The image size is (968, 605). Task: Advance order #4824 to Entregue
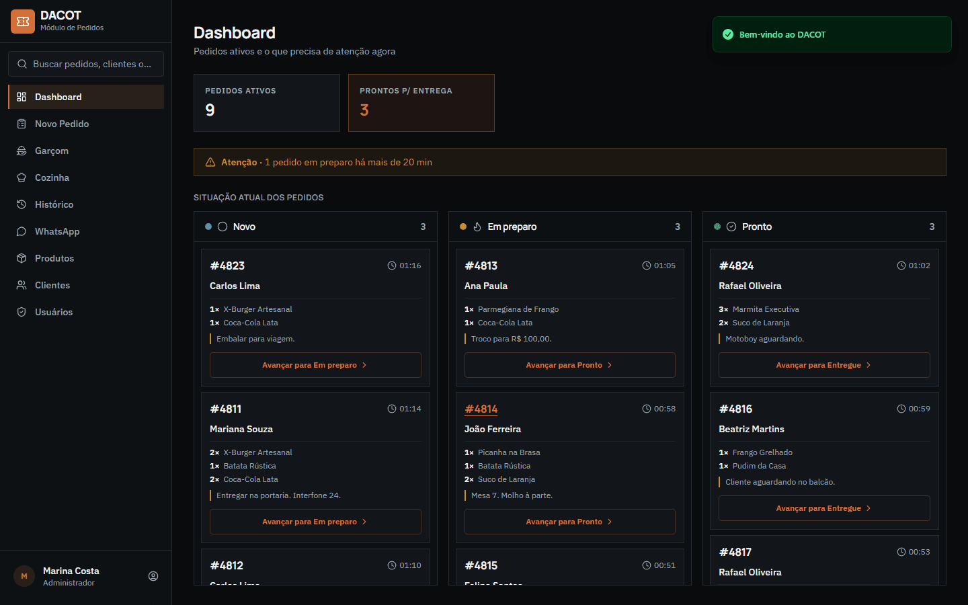click(824, 365)
